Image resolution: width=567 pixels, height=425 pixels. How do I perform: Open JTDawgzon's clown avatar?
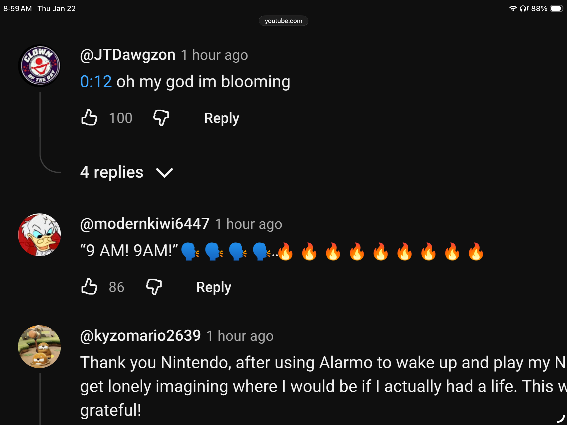(40, 66)
